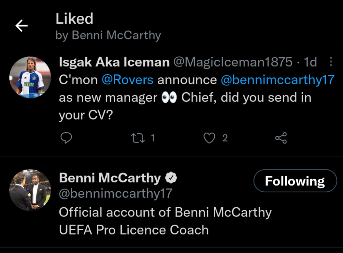Open the three-dot menu on Iceman's tweet

pyautogui.click(x=331, y=62)
